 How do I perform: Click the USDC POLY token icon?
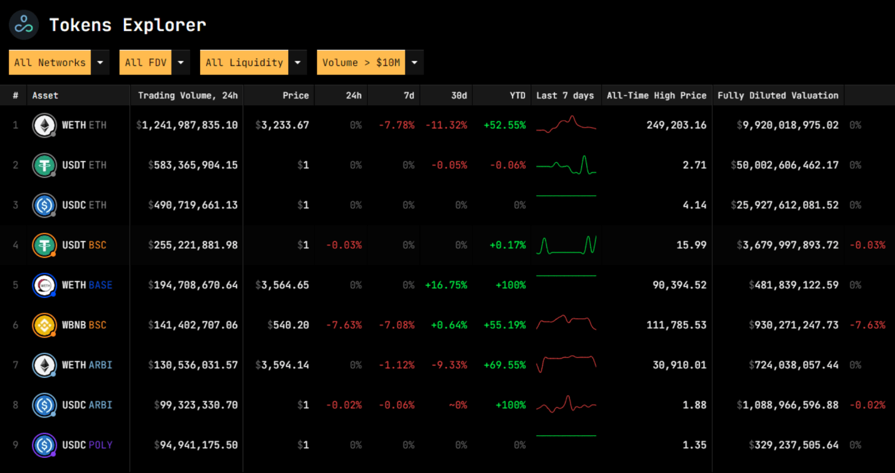44,445
